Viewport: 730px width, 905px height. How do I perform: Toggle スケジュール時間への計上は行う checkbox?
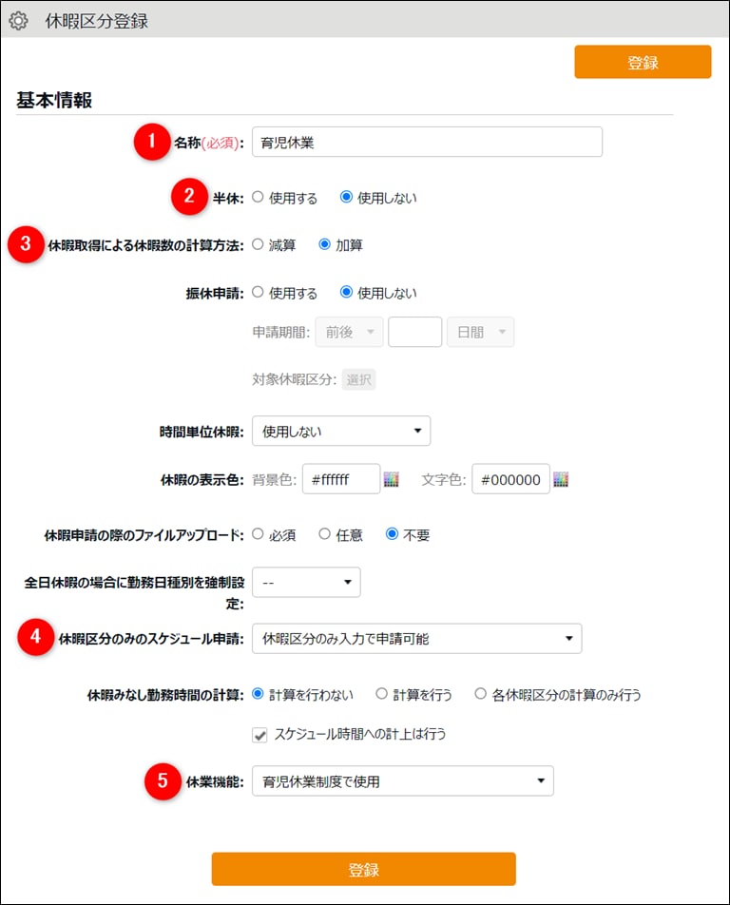click(259, 734)
